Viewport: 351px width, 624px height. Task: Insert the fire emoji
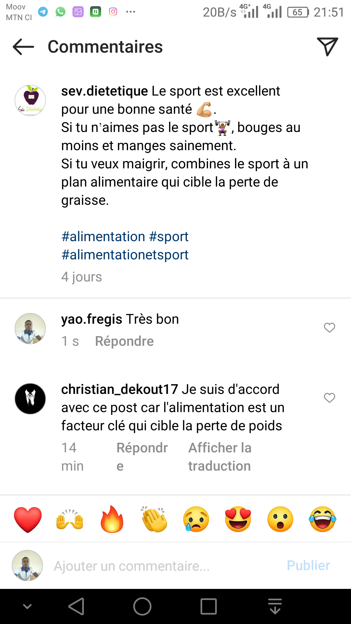point(112,519)
